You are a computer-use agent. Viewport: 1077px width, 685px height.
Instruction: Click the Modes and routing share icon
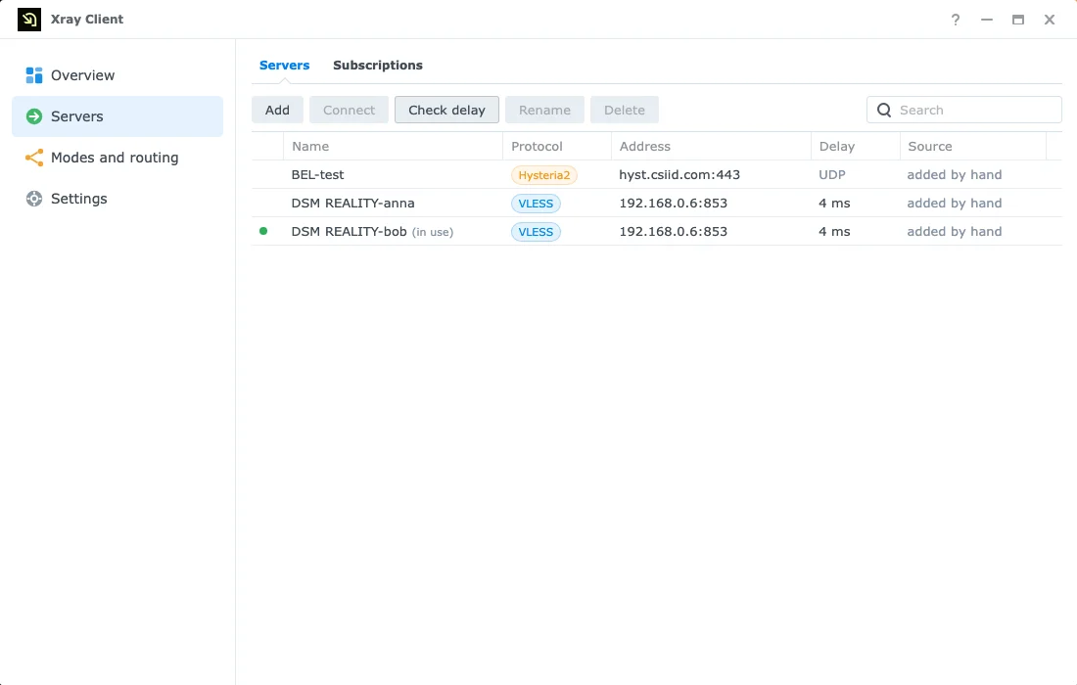pos(33,158)
